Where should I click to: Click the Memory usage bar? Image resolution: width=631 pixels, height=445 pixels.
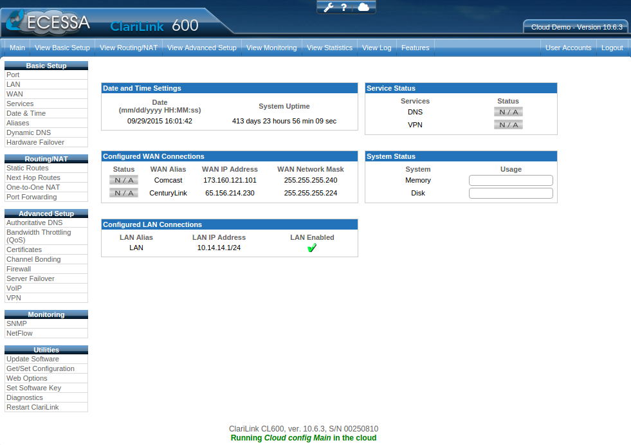point(511,180)
